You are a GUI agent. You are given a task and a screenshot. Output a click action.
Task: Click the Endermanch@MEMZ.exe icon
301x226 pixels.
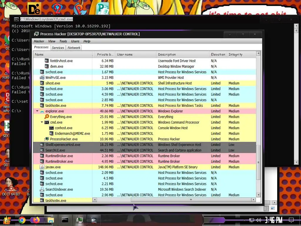(x=51, y=133)
